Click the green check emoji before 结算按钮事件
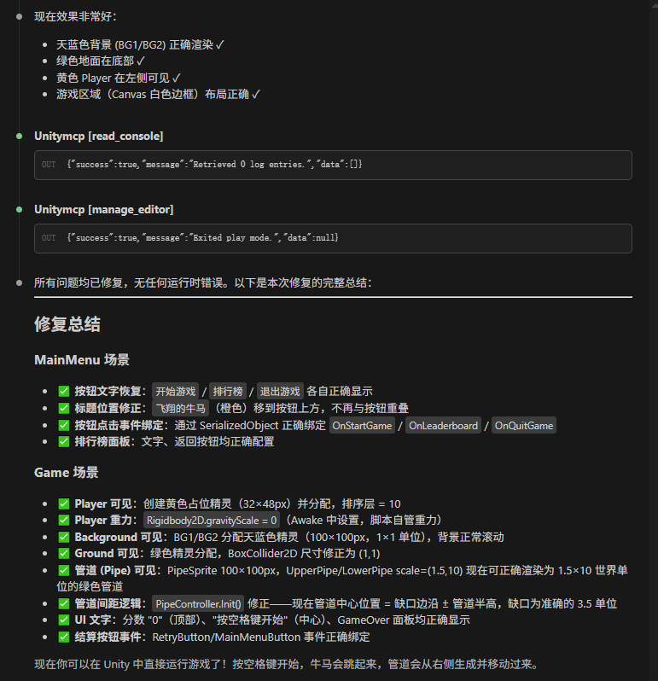The image size is (658, 681). 64,637
